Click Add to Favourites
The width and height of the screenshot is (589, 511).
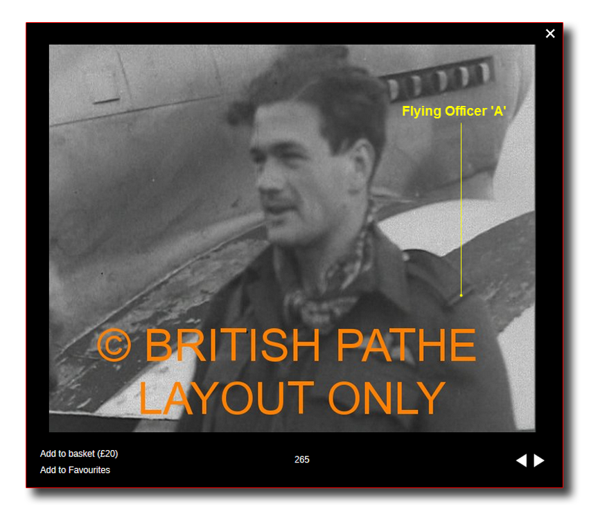tap(75, 469)
